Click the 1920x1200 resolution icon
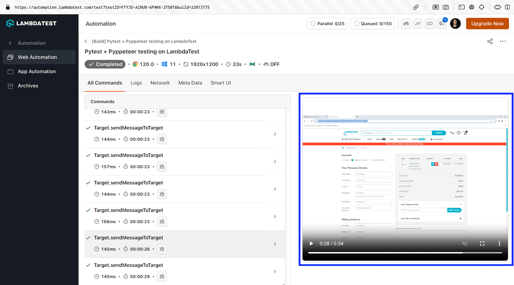Screen dimensions: 514x285 (x=186, y=64)
